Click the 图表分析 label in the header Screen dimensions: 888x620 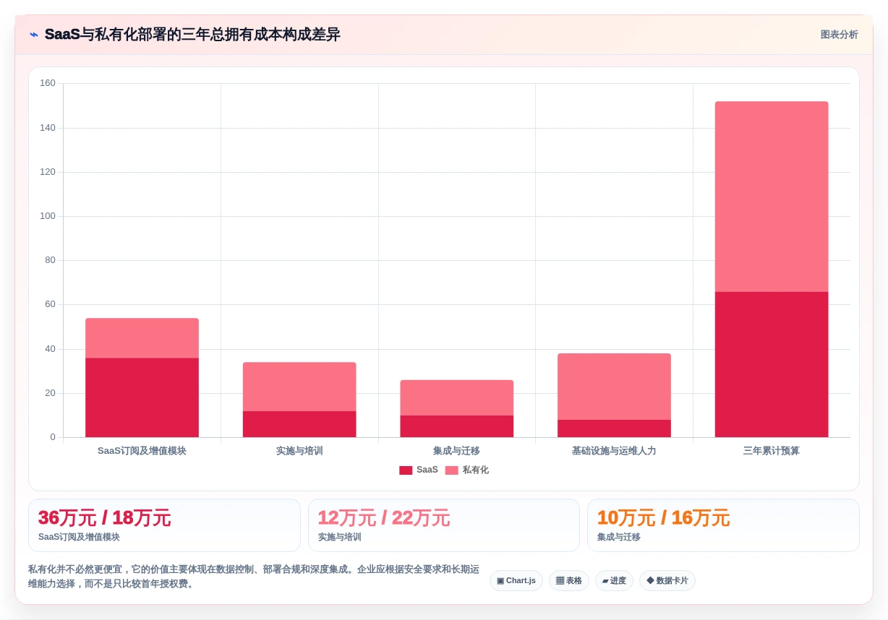839,35
